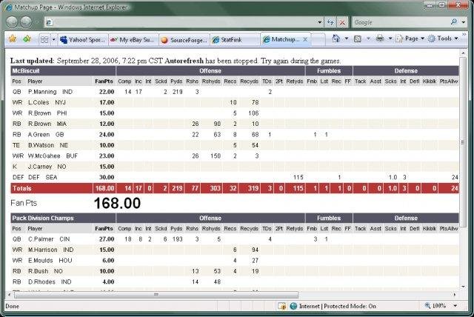
Task: Click the browser Forward button
Action: 27,22
